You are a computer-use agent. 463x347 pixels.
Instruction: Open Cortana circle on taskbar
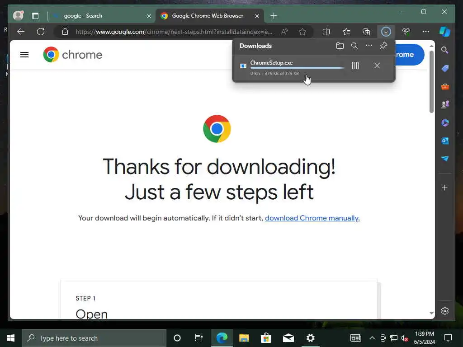tap(177, 338)
